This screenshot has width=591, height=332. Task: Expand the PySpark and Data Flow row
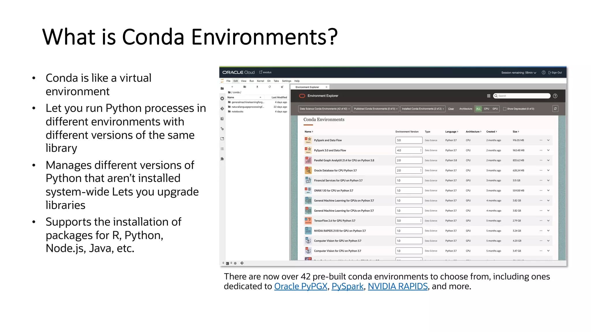click(x=548, y=140)
